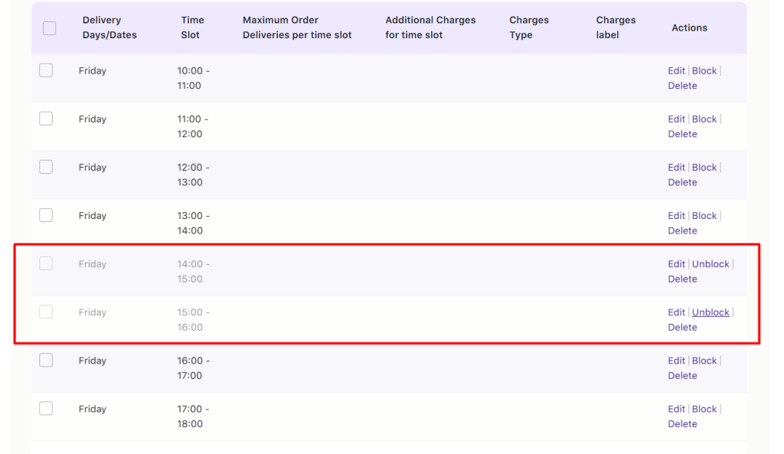
Task: Edit the 17:00 - 18:00 time slot
Action: tap(676, 408)
